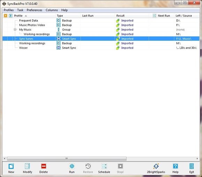Image resolution: width=202 pixels, height=177 pixels.
Task: Click the Group type icon for My Music
Action: click(x=59, y=30)
